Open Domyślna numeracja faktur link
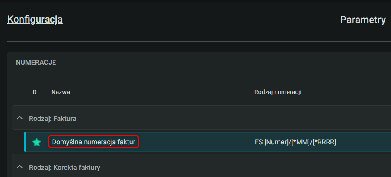Viewport: 391px width, 177px height. [93, 142]
